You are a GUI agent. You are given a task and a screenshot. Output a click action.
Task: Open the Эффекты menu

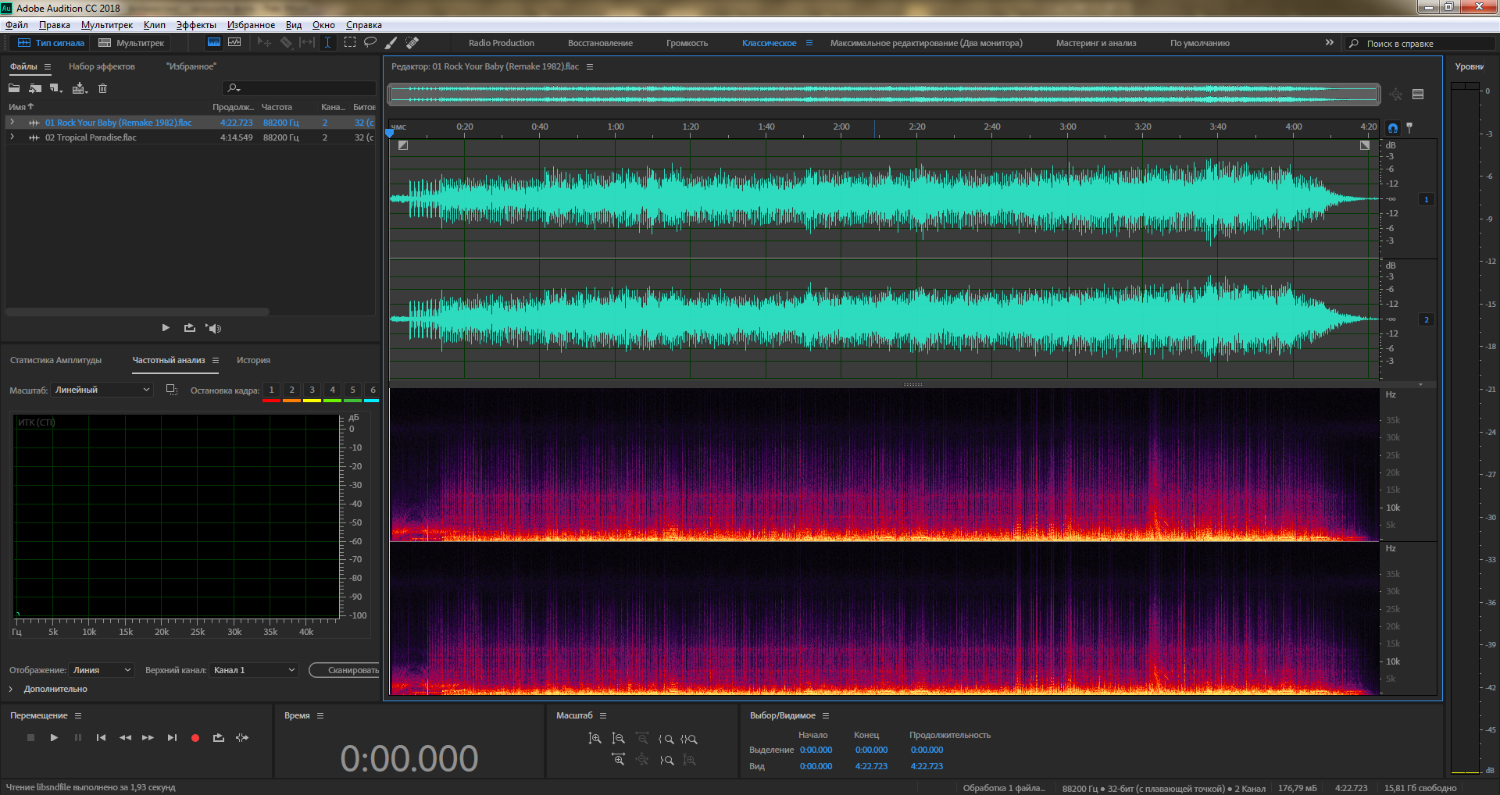[x=195, y=25]
